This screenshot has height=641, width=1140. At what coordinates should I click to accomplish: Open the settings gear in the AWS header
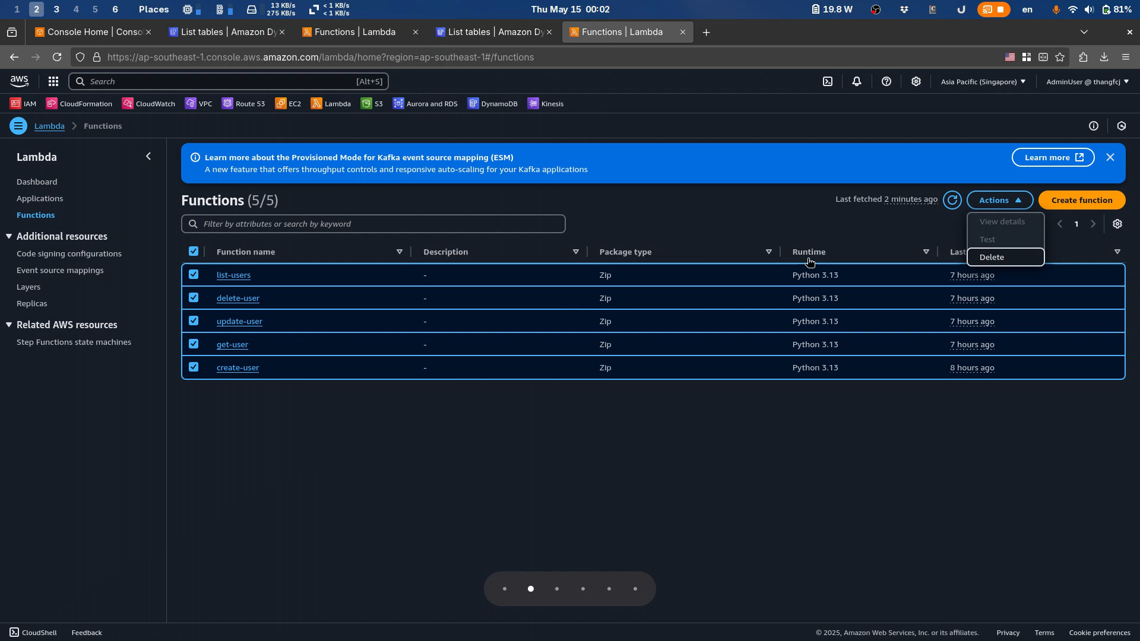[x=916, y=81]
